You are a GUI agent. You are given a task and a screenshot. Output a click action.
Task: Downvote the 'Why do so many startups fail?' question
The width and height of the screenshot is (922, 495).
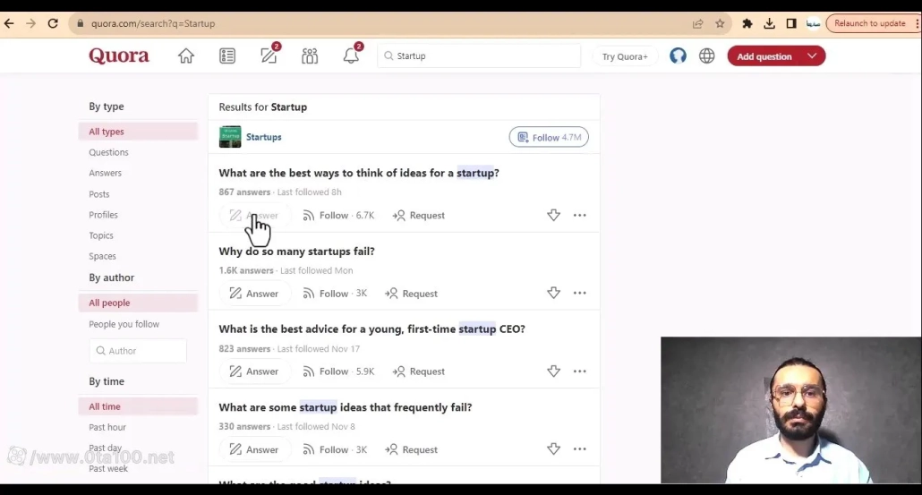(553, 294)
